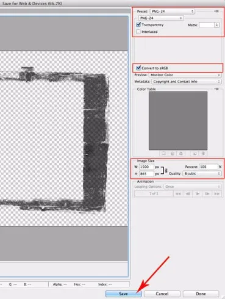This screenshot has height=299, width=225.
Task: Play the animation
Action: pos(198,193)
